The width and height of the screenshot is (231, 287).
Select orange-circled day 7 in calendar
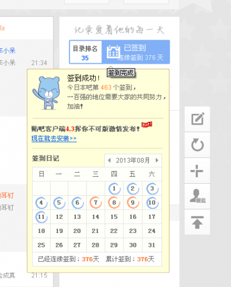coord(95,203)
